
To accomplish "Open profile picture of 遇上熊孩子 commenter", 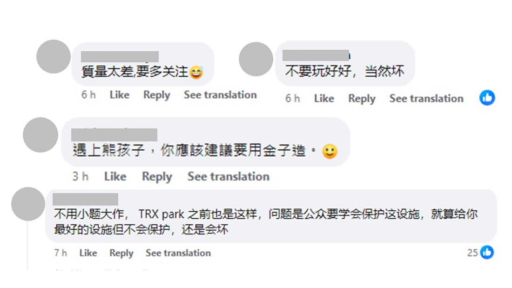I will [40, 134].
